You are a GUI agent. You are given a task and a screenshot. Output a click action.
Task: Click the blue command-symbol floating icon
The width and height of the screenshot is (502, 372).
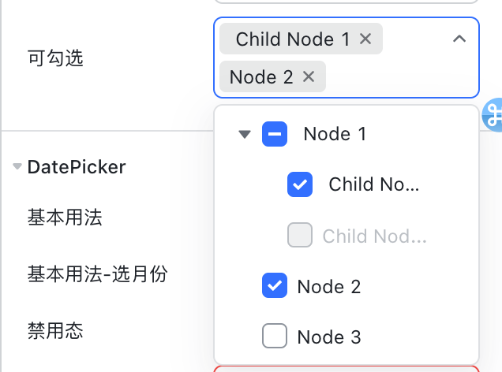coord(493,115)
